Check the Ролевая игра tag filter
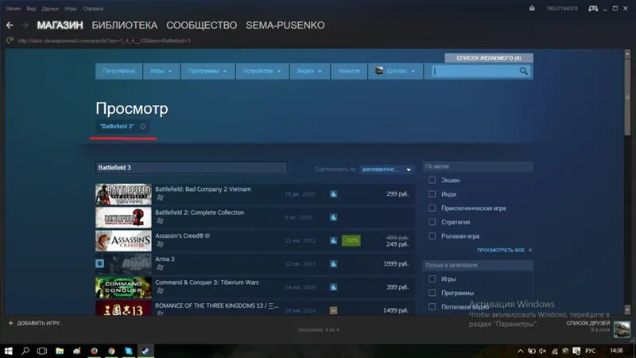This screenshot has height=358, width=636. 432,235
